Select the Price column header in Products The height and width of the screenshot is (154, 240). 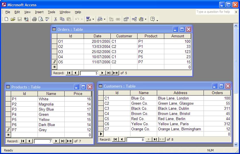click(x=78, y=94)
